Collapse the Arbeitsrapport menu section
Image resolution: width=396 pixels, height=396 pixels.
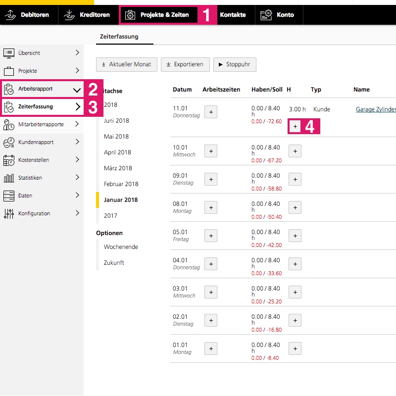coord(77,90)
